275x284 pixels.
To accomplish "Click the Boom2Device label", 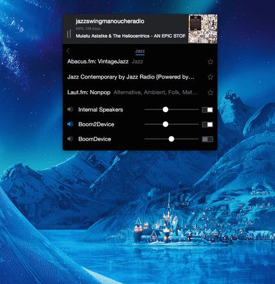I will click(x=96, y=124).
